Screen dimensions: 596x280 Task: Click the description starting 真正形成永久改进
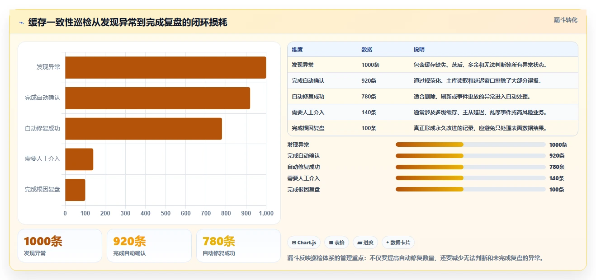coord(480,128)
